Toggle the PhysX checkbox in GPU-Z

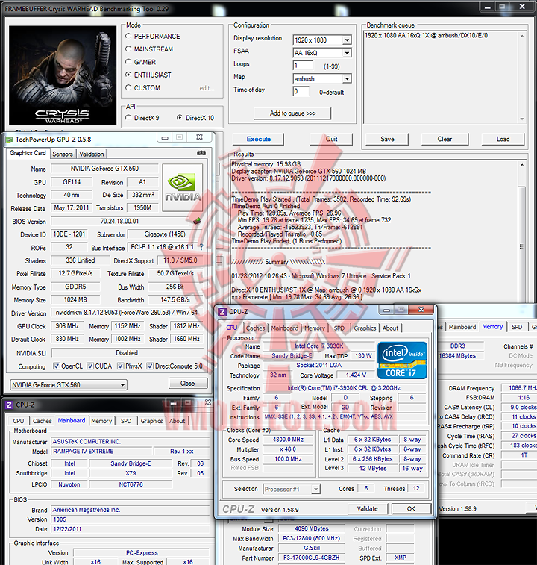tap(121, 366)
